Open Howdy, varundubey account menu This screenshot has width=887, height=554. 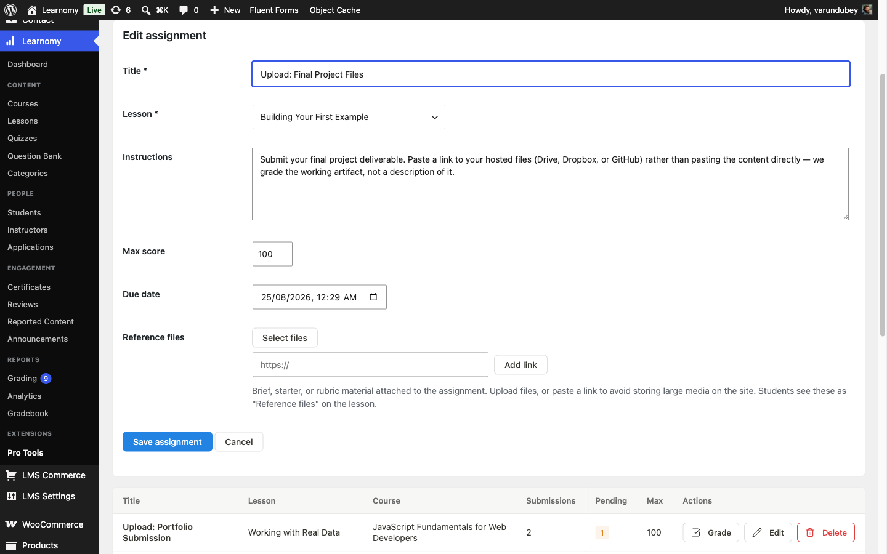coord(828,10)
